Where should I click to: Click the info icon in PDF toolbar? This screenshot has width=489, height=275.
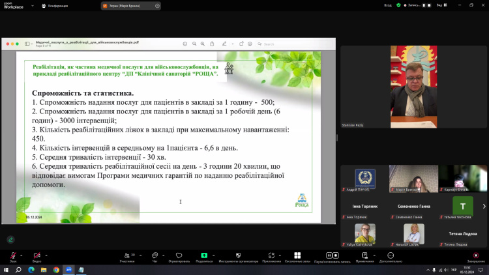tap(185, 44)
